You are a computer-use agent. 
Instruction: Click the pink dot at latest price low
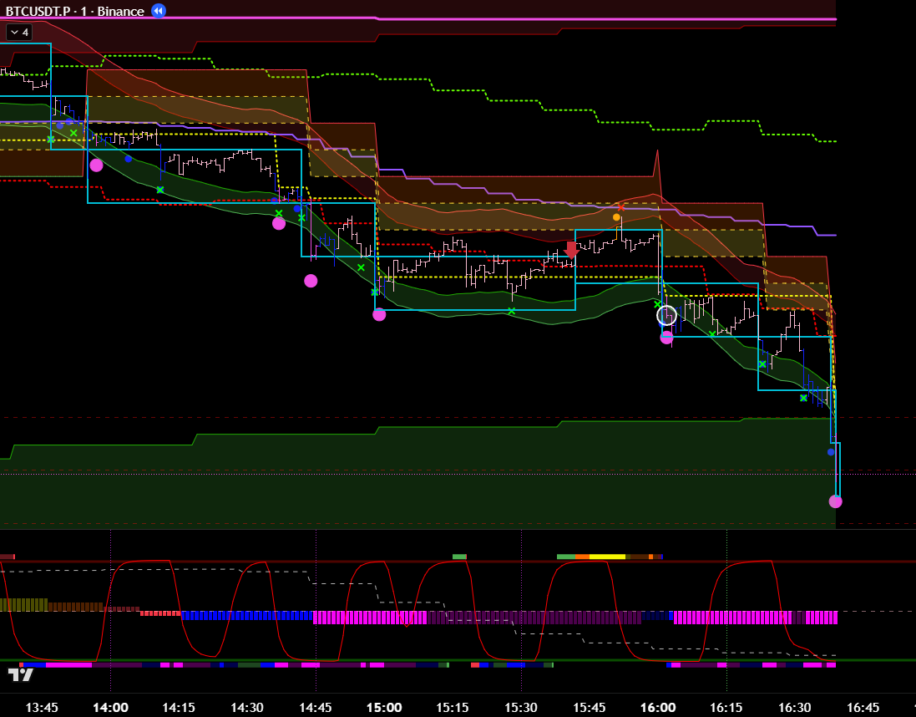coord(835,501)
